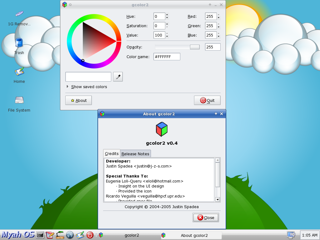Launch the terminal from the taskbar
The image size is (320, 240).
click(x=40, y=235)
